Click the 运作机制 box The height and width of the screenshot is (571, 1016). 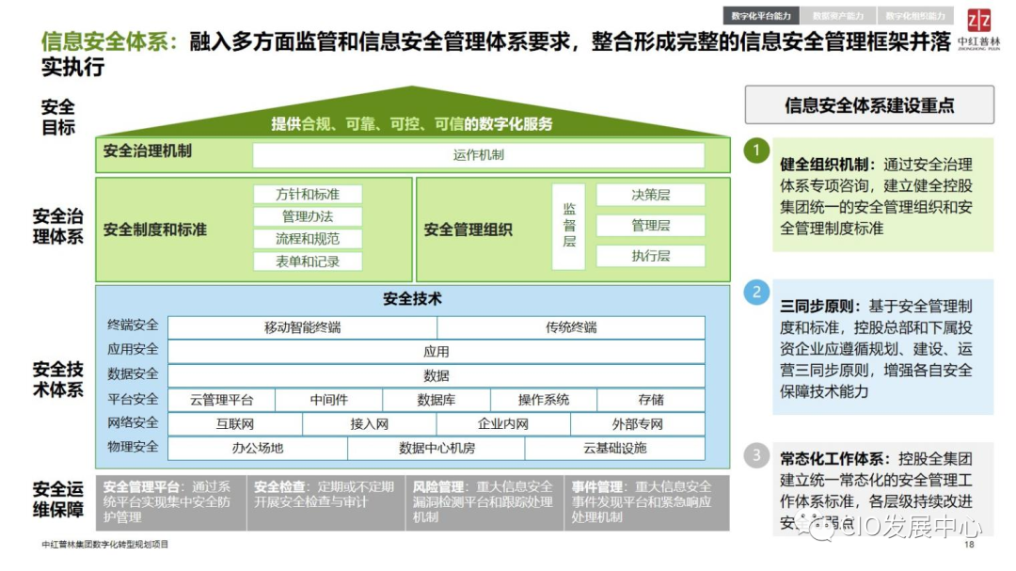coord(478,155)
